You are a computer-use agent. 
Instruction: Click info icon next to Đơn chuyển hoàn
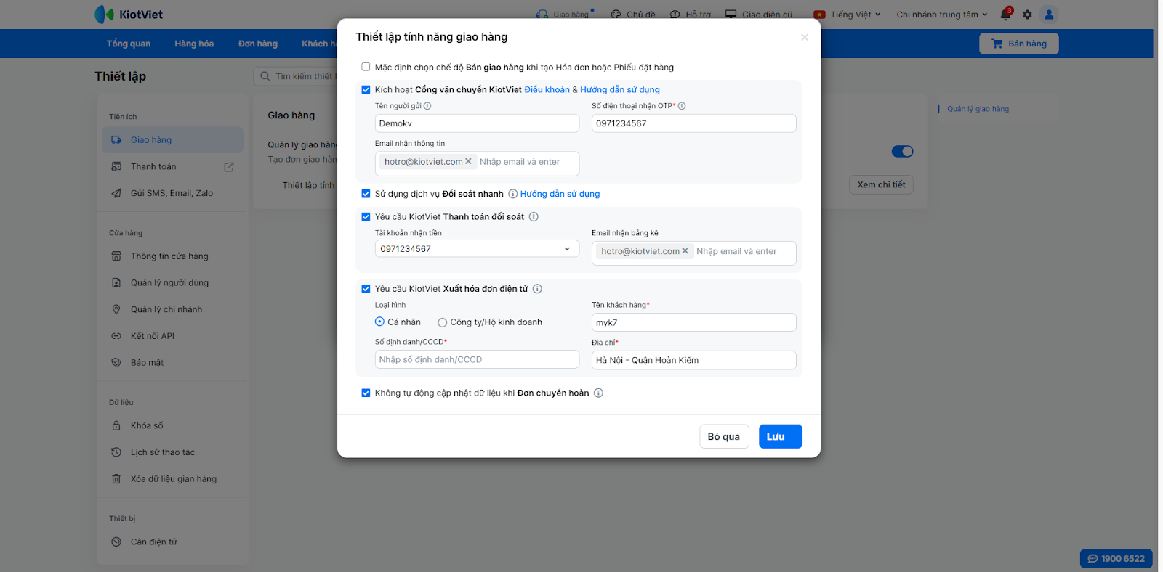pos(598,393)
